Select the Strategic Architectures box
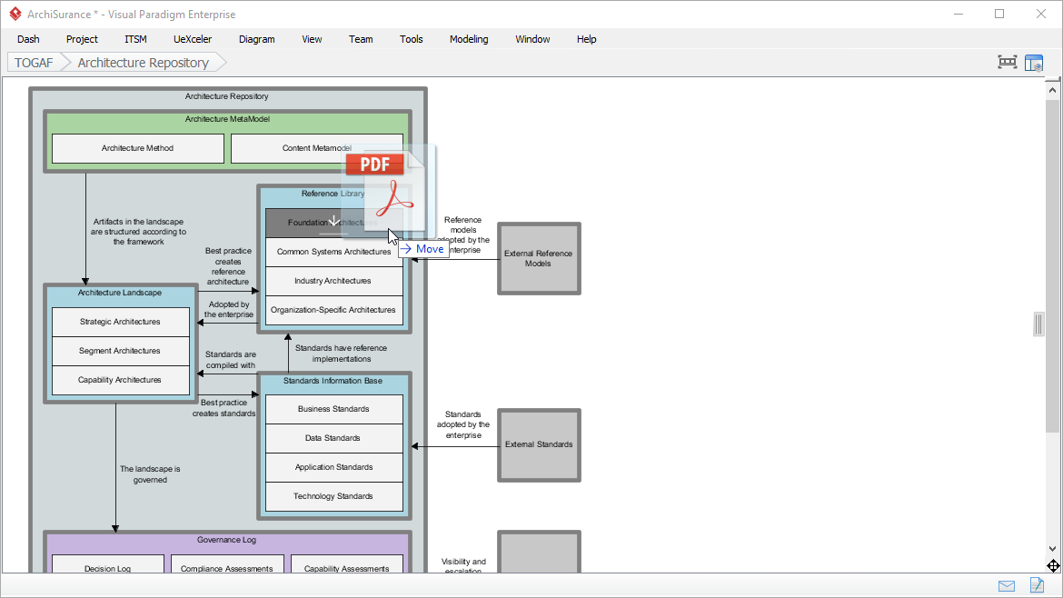The width and height of the screenshot is (1063, 598). [x=121, y=322]
